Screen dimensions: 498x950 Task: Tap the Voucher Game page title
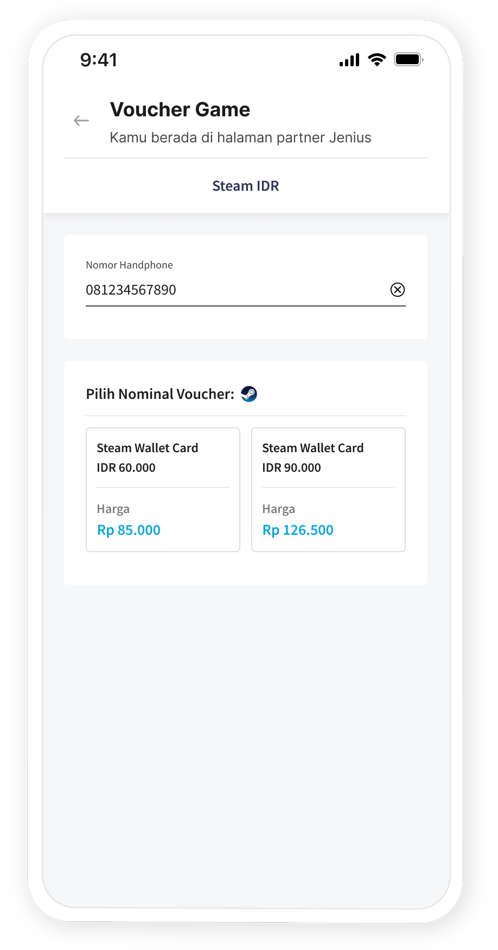pyautogui.click(x=180, y=110)
